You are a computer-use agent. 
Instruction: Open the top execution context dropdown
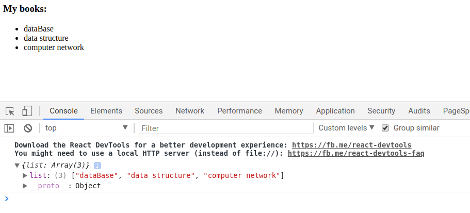point(86,128)
